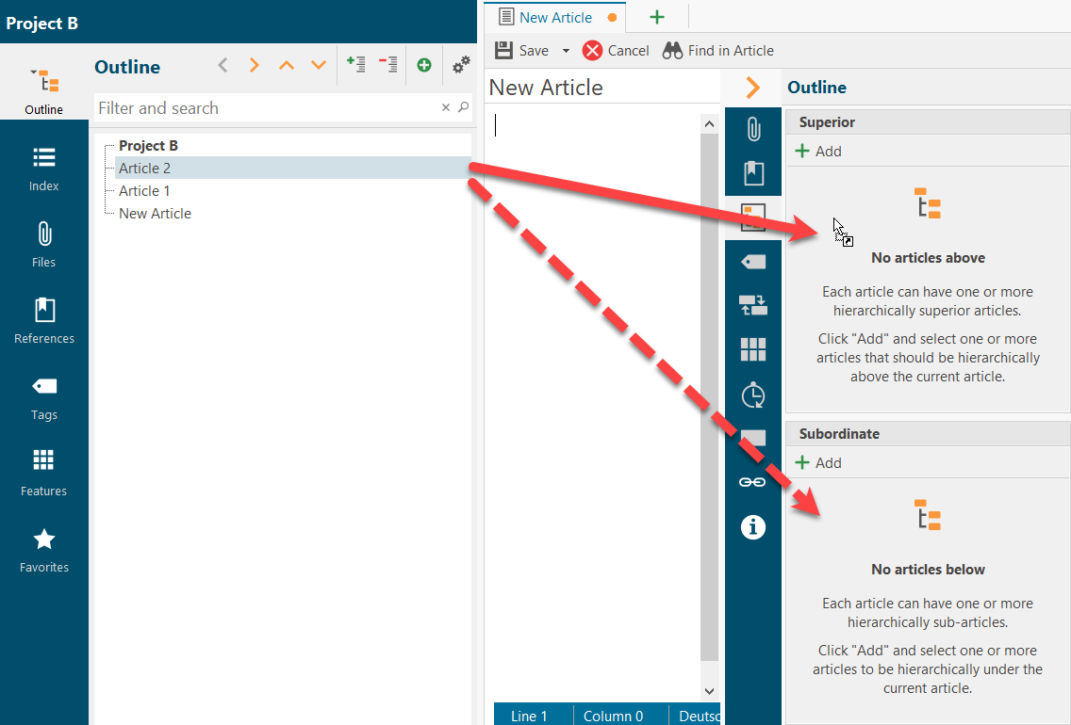Select the New Article tab
The width and height of the screenshot is (1071, 725).
(555, 17)
